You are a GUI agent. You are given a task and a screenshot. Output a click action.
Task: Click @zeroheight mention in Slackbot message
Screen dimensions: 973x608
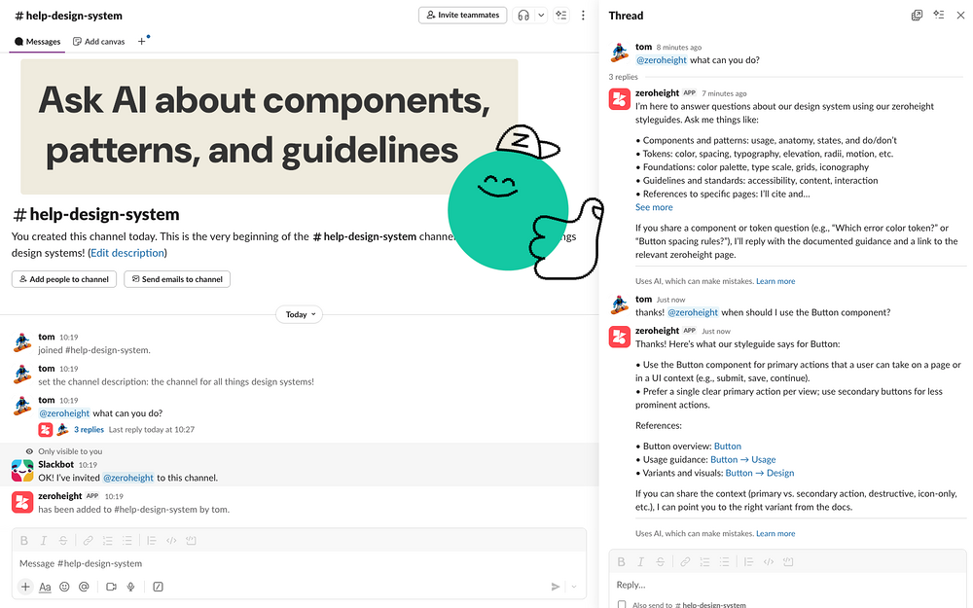pyautogui.click(x=127, y=478)
